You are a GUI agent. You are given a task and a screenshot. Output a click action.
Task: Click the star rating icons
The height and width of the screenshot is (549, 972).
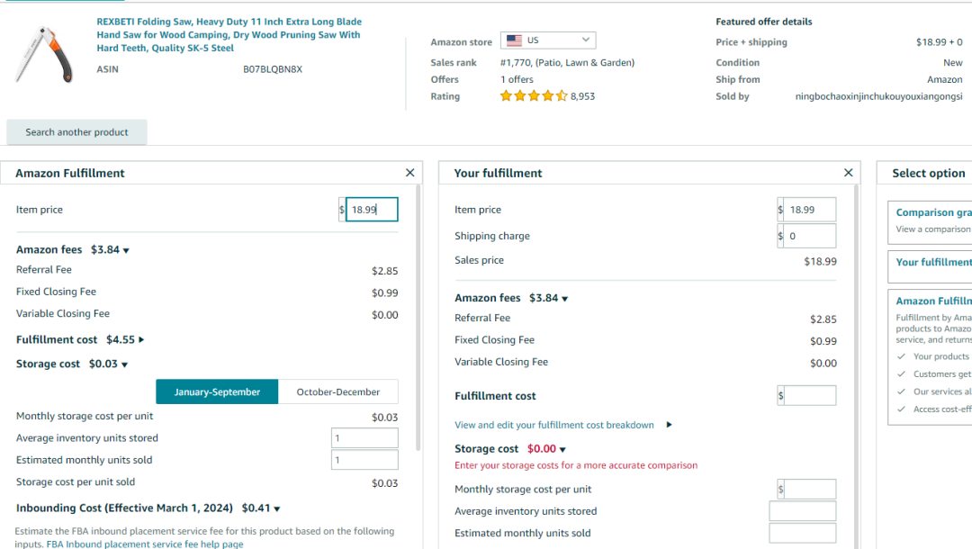(534, 96)
